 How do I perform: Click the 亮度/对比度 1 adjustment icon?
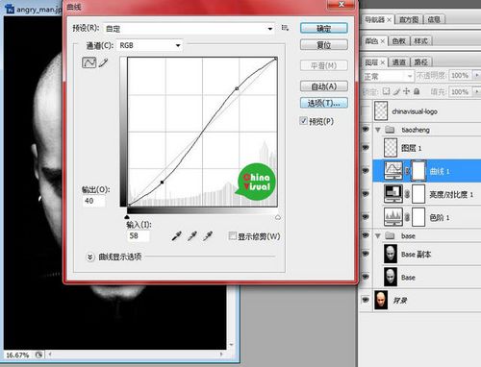click(x=393, y=194)
